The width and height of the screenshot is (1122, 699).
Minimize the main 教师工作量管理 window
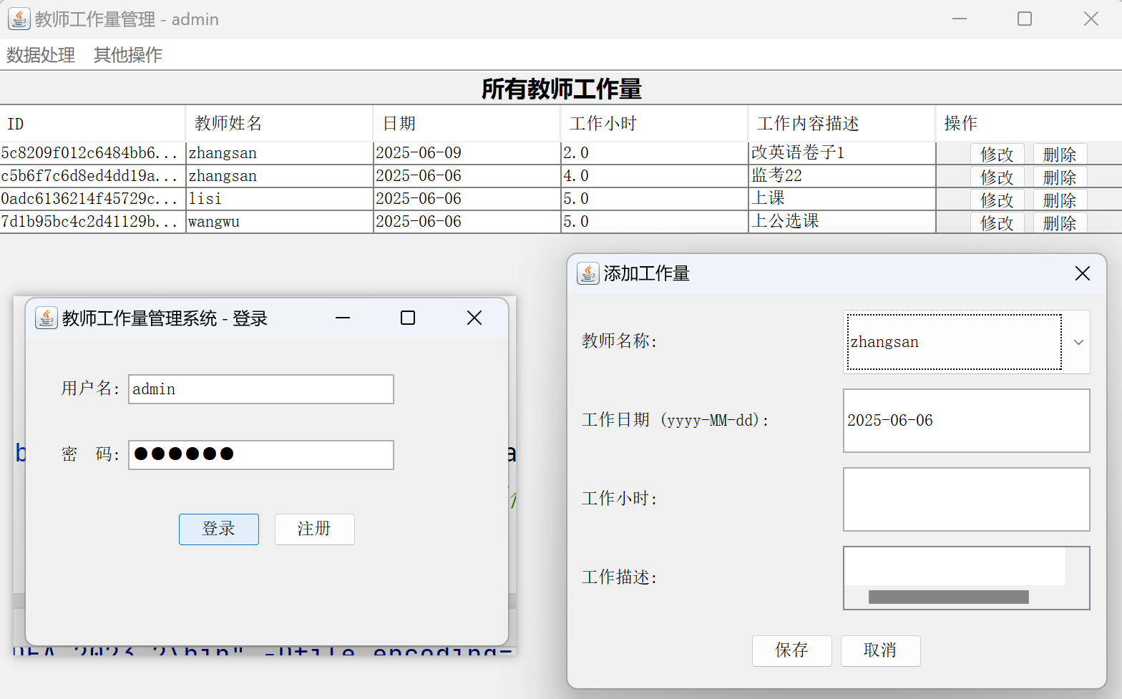tap(960, 19)
